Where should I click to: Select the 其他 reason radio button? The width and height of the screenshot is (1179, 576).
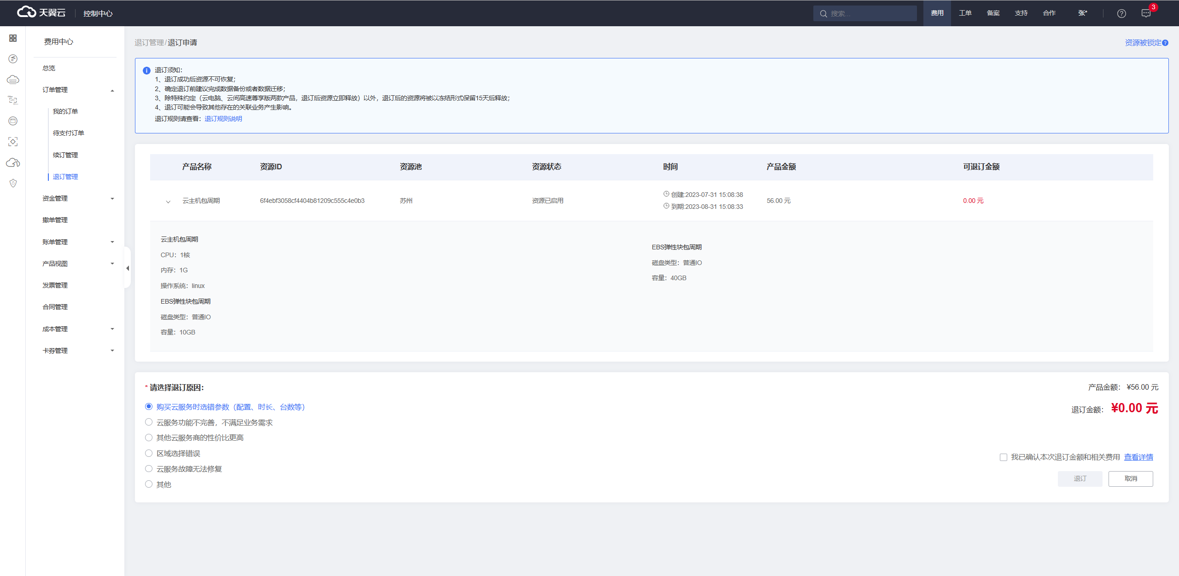pos(149,484)
